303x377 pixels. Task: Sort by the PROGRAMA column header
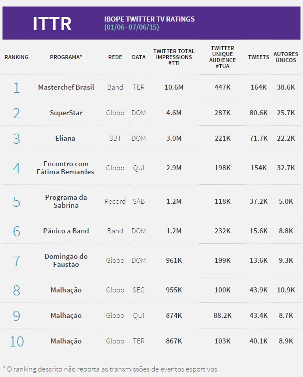point(66,57)
